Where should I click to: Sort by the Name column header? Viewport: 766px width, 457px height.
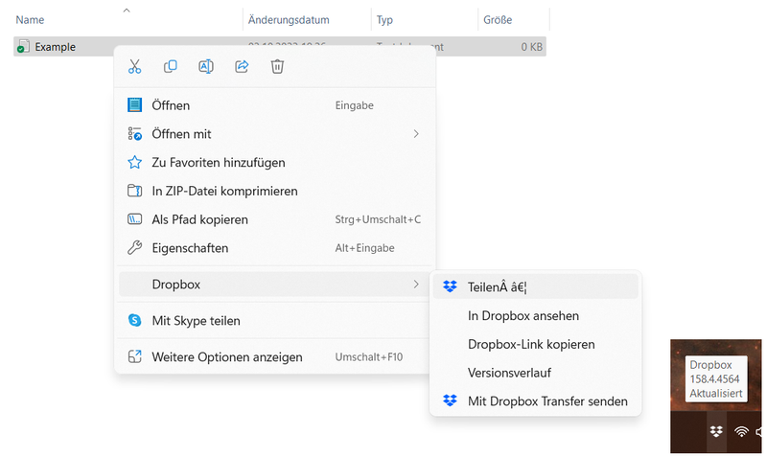coord(31,19)
